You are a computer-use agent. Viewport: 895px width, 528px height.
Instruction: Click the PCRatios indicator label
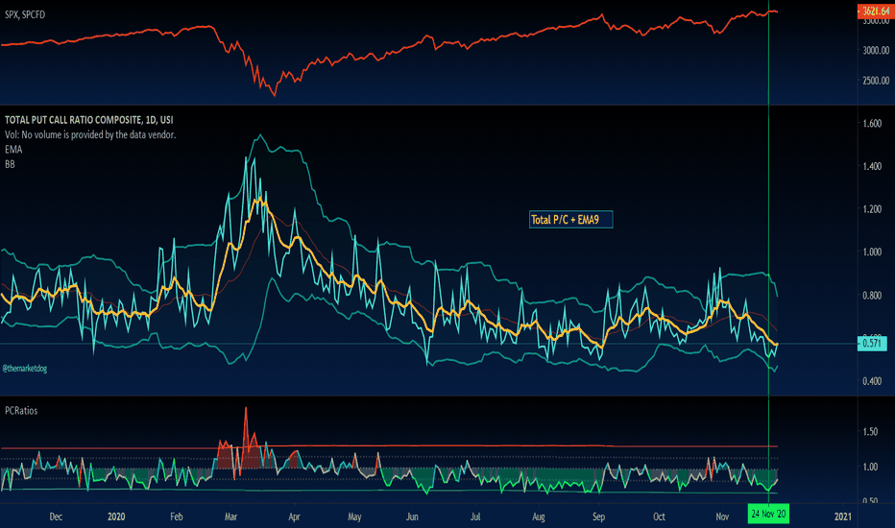[21, 411]
